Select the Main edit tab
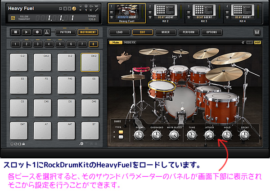Viewport: 270px width, 193px height. tap(116, 42)
